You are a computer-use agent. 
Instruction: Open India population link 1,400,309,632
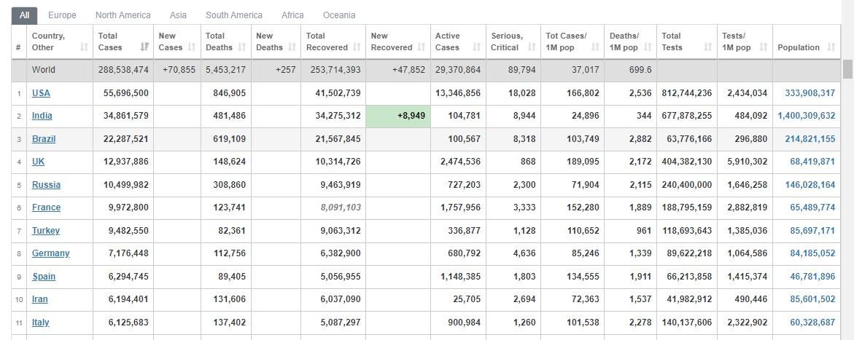pos(807,116)
